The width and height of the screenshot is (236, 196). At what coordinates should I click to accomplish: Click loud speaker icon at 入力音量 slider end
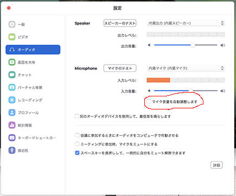(x=222, y=91)
